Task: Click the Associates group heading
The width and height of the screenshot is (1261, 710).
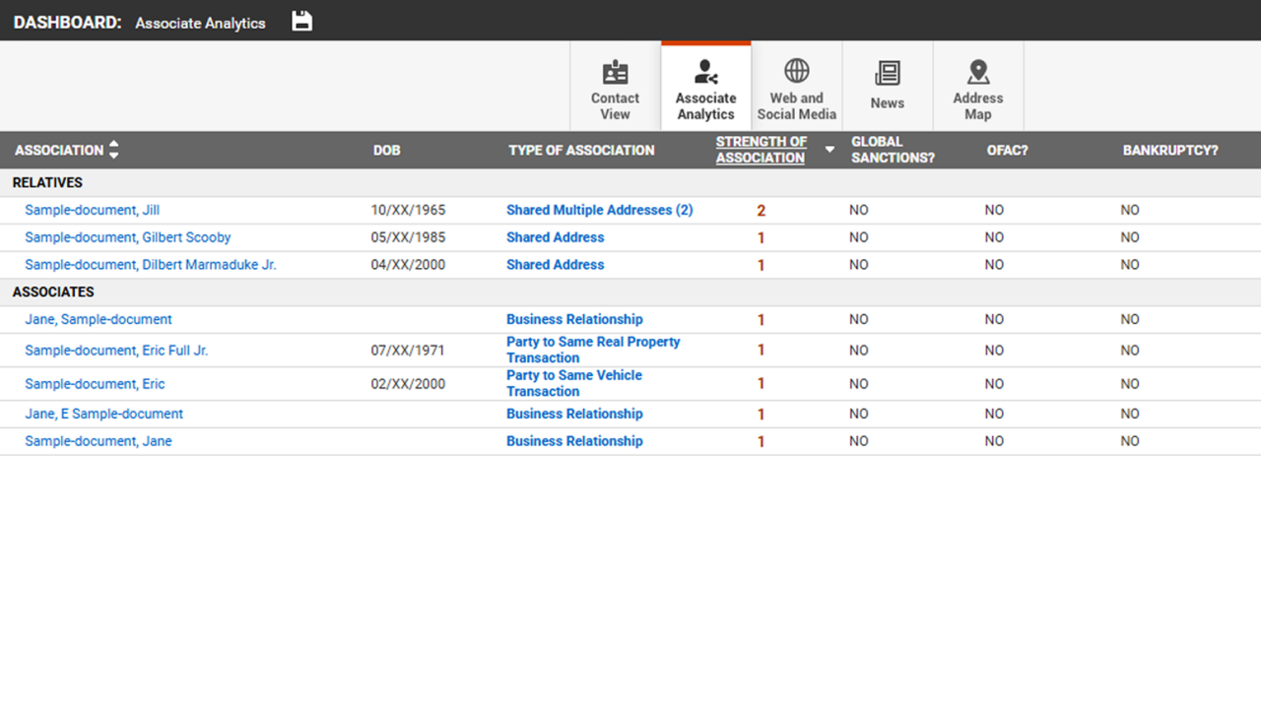Action: [x=53, y=291]
